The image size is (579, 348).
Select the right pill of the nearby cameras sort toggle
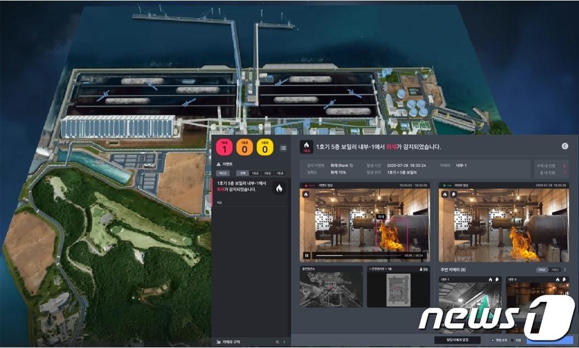pyautogui.click(x=555, y=270)
